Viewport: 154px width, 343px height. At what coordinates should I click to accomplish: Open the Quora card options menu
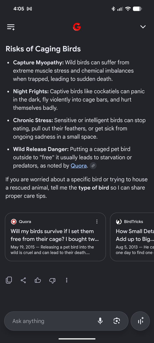pyautogui.click(x=97, y=222)
